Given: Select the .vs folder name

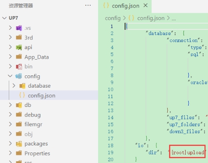Looking at the screenshot, I should coord(28,28).
